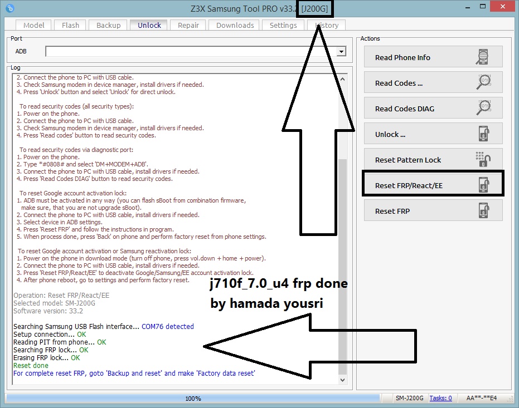Click 'To read security codes via diagnostic port:' heading

76,150
